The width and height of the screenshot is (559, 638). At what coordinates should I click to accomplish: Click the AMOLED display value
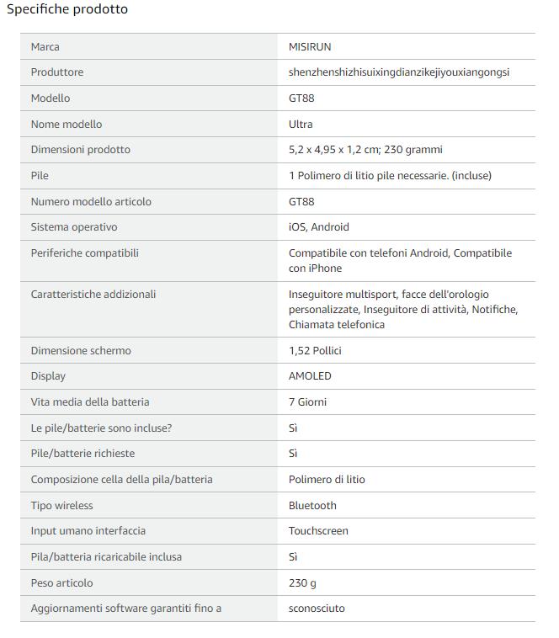(310, 375)
